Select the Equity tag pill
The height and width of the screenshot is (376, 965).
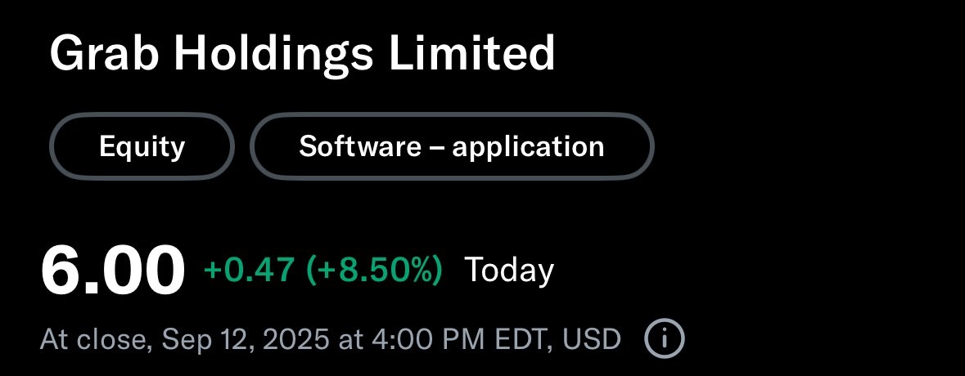pos(142,146)
